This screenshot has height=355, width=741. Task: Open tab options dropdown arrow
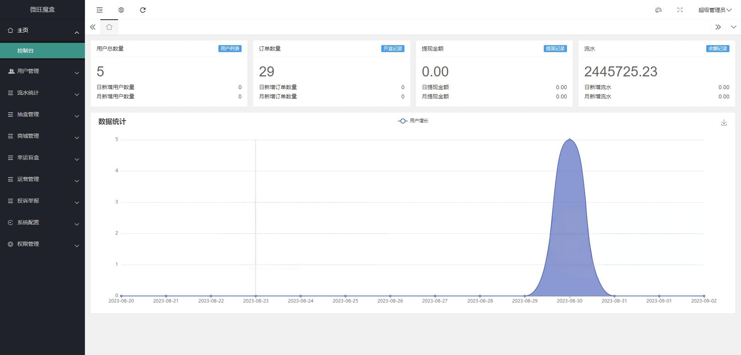(x=733, y=27)
